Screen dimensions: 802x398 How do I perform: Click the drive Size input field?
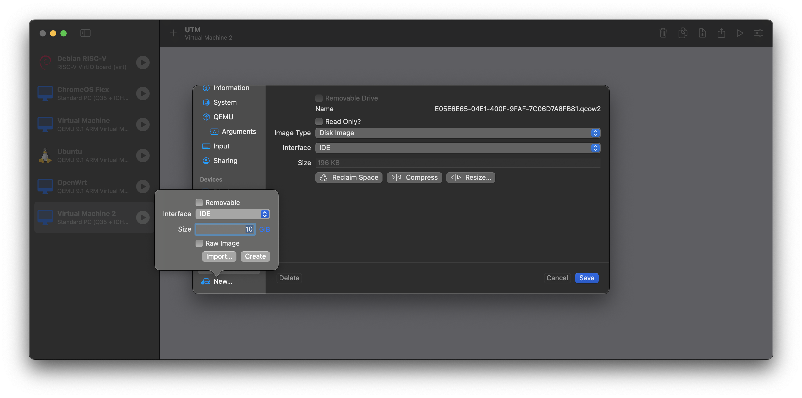pyautogui.click(x=225, y=229)
